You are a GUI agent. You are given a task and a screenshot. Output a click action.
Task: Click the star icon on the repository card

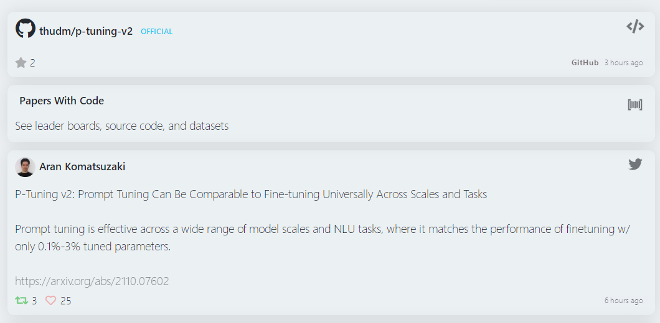coord(21,63)
